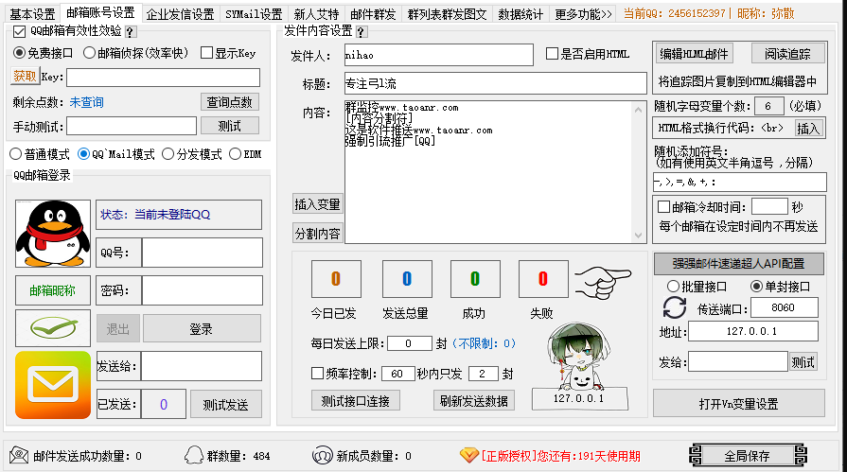Expand 更多功能>> menu
This screenshot has height=472, width=847.
pyautogui.click(x=583, y=14)
